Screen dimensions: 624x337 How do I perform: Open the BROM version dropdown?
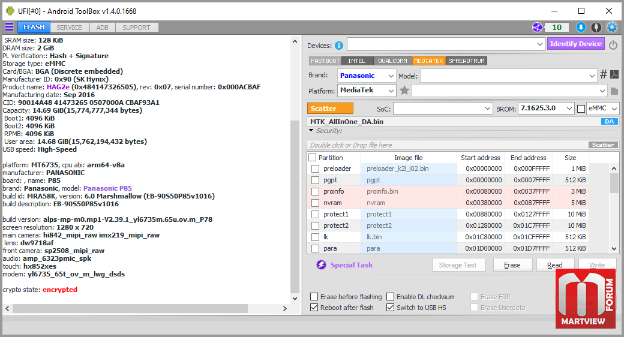pyautogui.click(x=546, y=108)
